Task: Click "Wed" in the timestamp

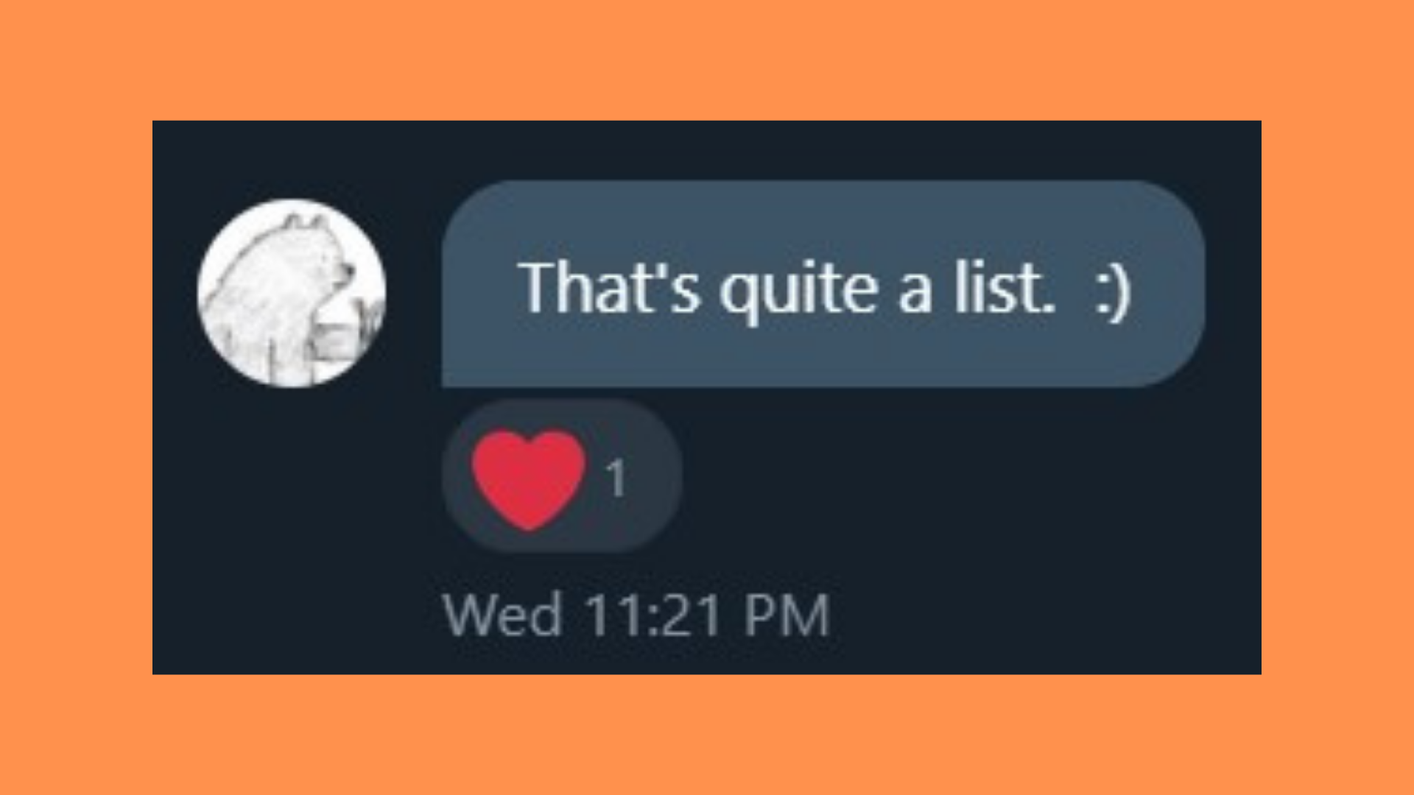Action: pyautogui.click(x=503, y=615)
